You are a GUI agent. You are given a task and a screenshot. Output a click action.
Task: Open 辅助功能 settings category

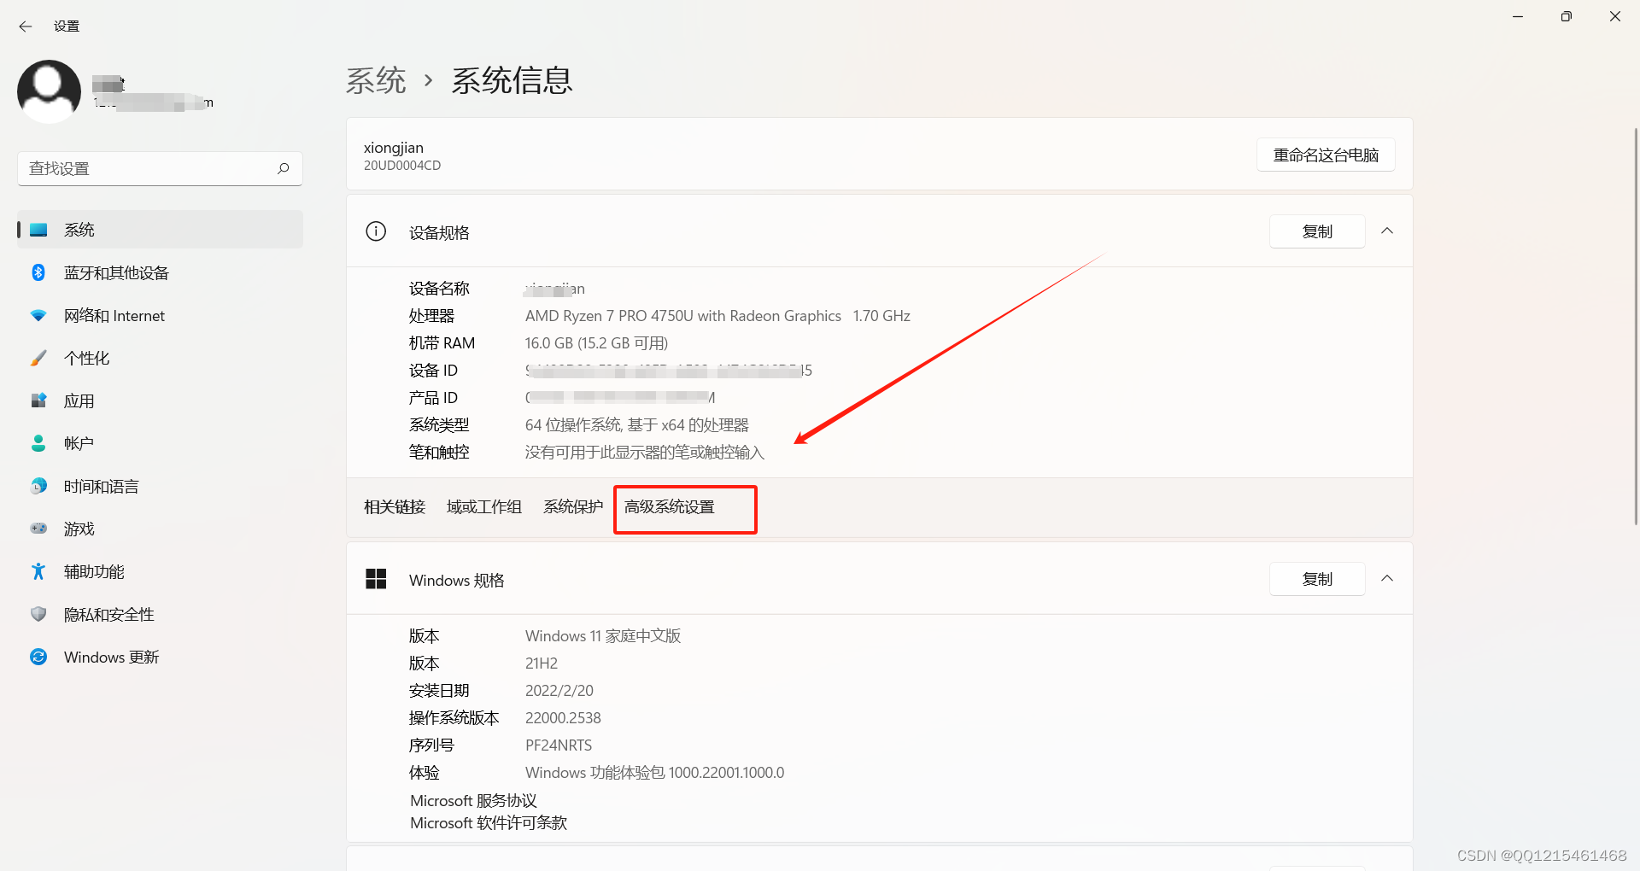(160, 571)
